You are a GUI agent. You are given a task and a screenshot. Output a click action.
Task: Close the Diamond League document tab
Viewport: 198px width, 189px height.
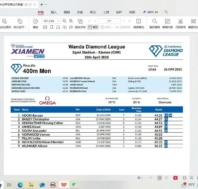35,5
